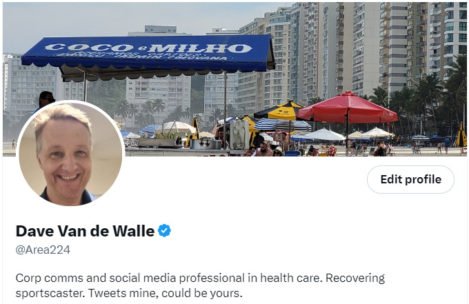Click the large red umbrella in banner

347,107
